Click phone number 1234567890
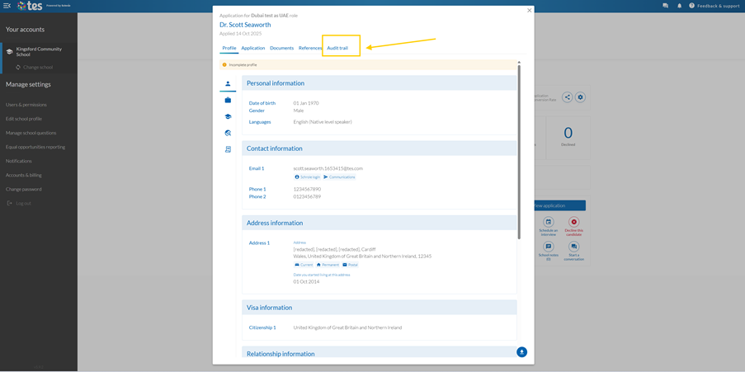The height and width of the screenshot is (372, 745). (x=307, y=189)
